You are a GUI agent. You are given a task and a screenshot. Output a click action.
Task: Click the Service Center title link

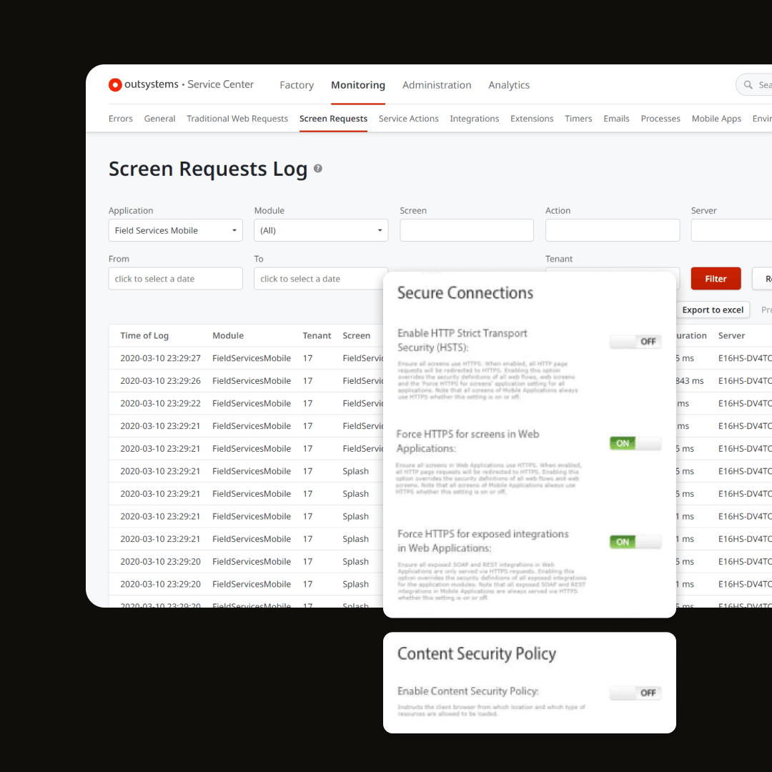pos(221,84)
